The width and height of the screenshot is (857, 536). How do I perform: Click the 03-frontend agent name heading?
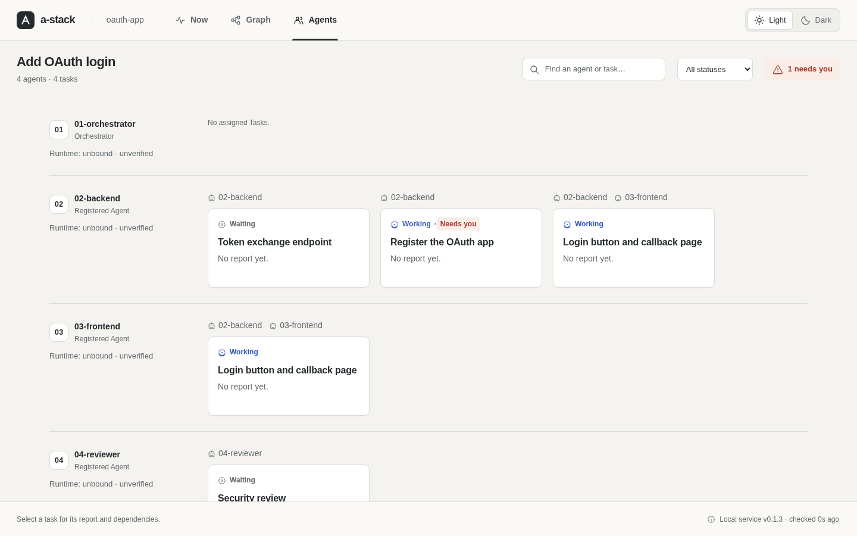tap(97, 326)
